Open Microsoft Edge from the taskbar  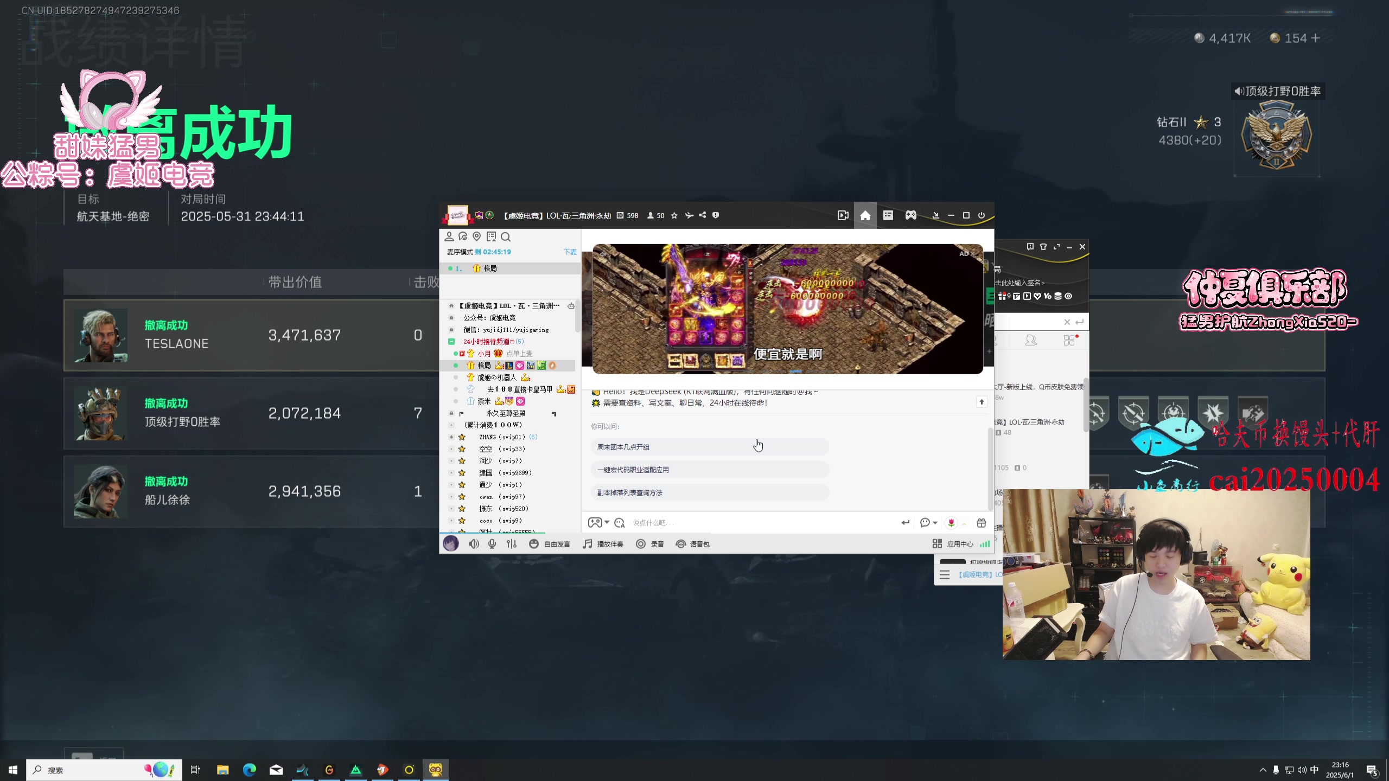[249, 770]
